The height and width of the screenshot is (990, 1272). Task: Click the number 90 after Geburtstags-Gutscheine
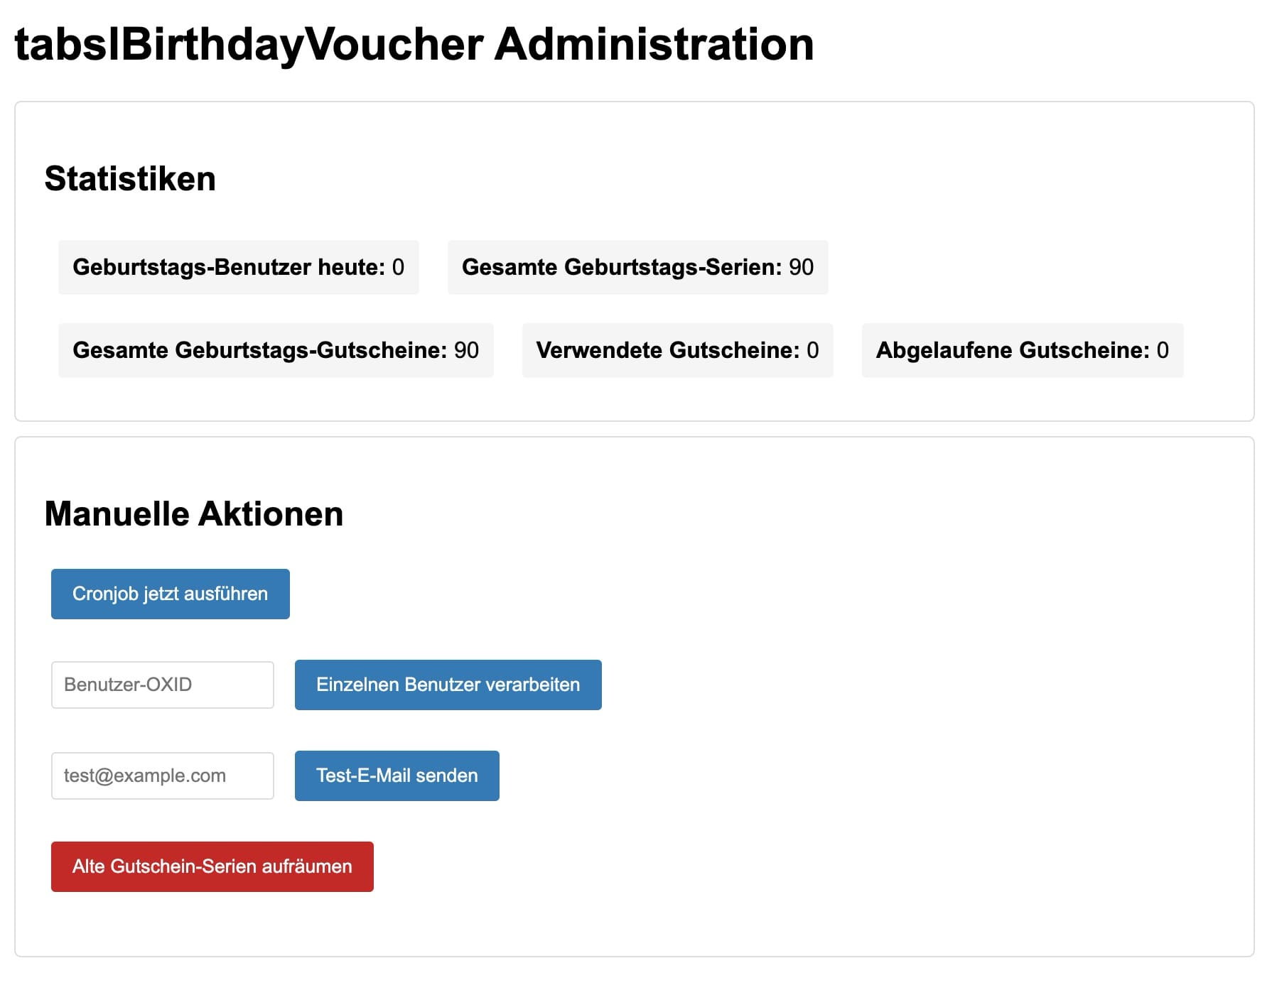[x=466, y=350]
